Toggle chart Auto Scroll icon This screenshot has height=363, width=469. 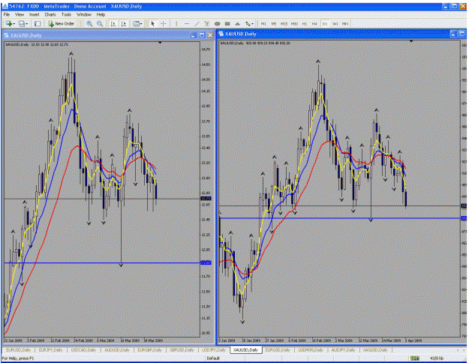point(113,23)
